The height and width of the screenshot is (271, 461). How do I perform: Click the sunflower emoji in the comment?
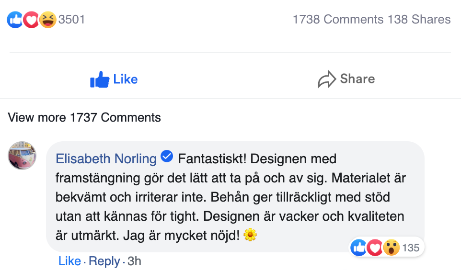click(x=250, y=235)
